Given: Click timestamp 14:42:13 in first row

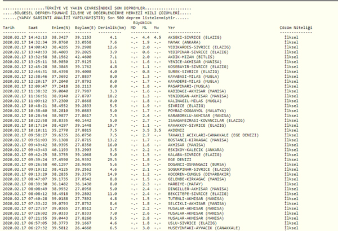Looking at the screenshot, I should coord(38,38).
